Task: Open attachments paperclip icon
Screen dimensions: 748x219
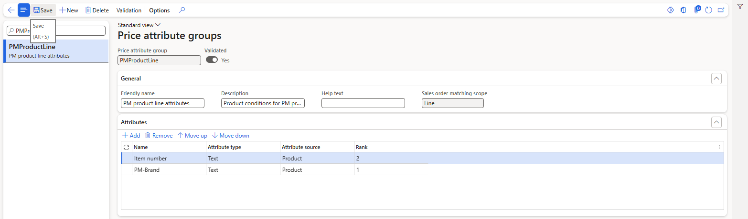Action: [697, 10]
